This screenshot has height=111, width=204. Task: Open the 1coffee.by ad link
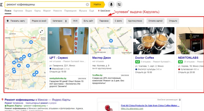97,75
